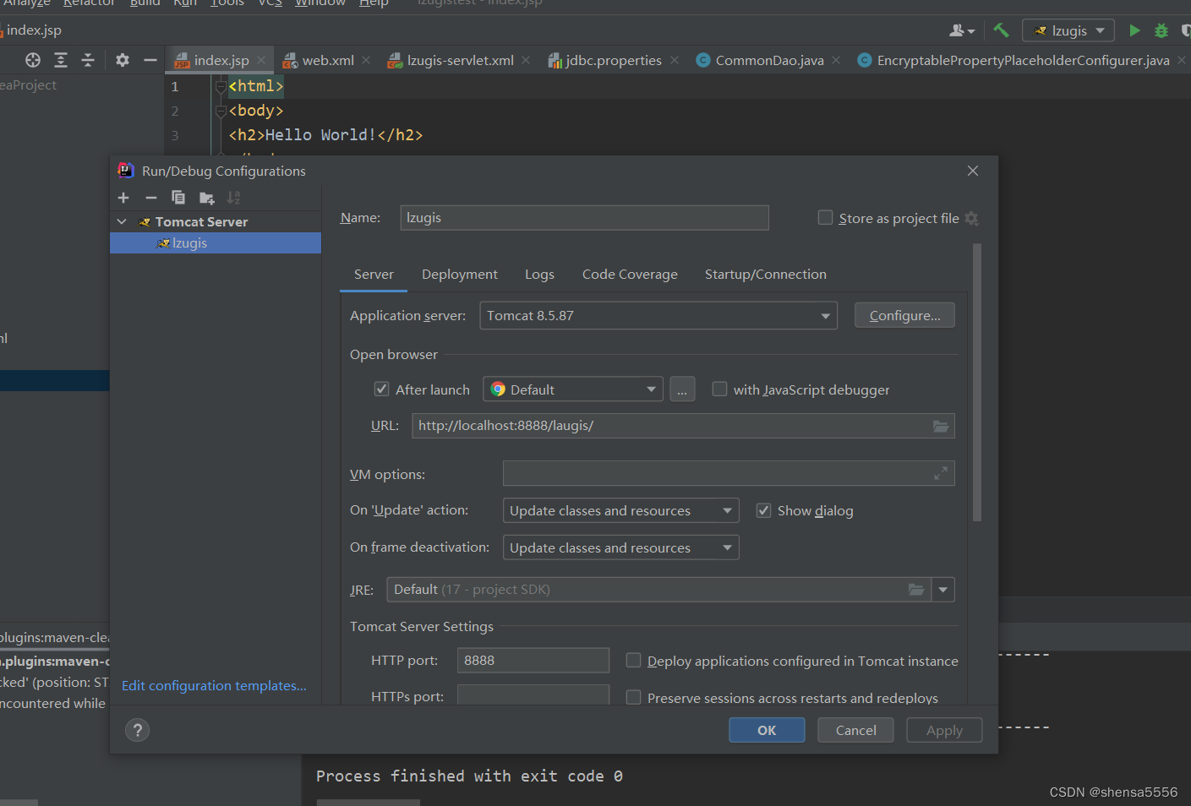Click Apply button
1191x806 pixels.
(x=944, y=730)
